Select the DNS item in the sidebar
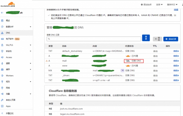The width and height of the screenshot is (183, 116). point(8,33)
